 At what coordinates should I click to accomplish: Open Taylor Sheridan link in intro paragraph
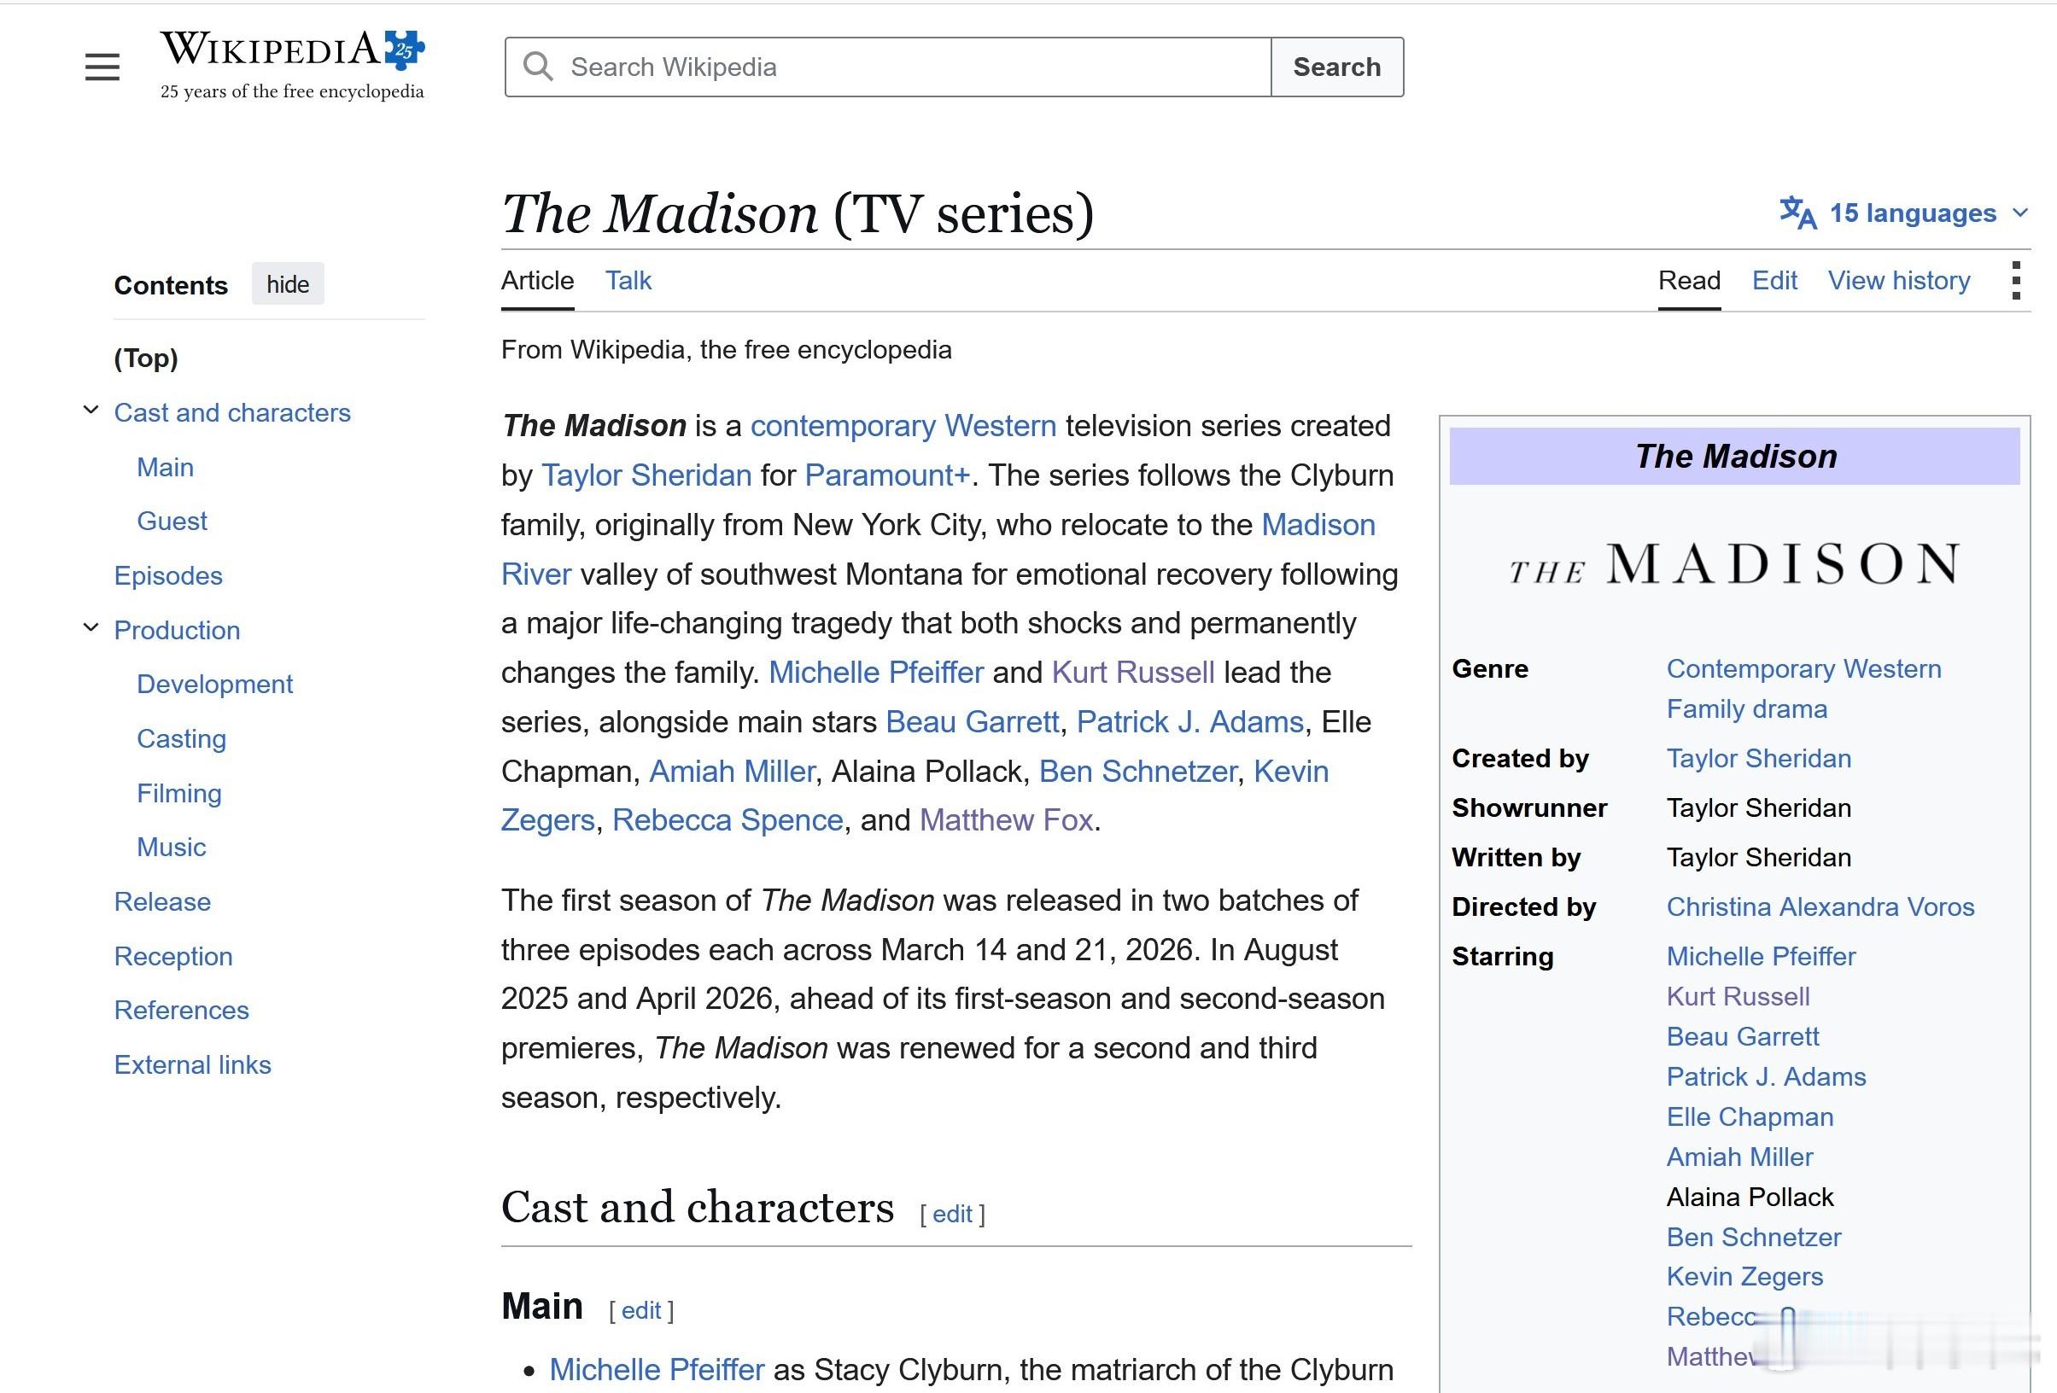click(646, 475)
